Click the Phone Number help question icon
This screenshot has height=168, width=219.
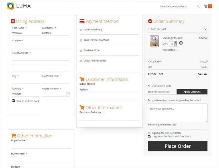(68, 94)
